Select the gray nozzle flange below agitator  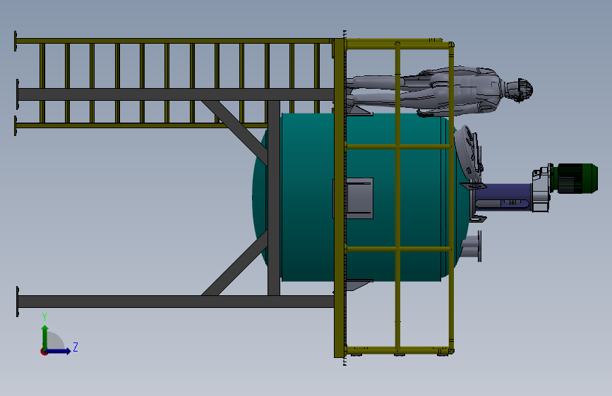point(471,247)
